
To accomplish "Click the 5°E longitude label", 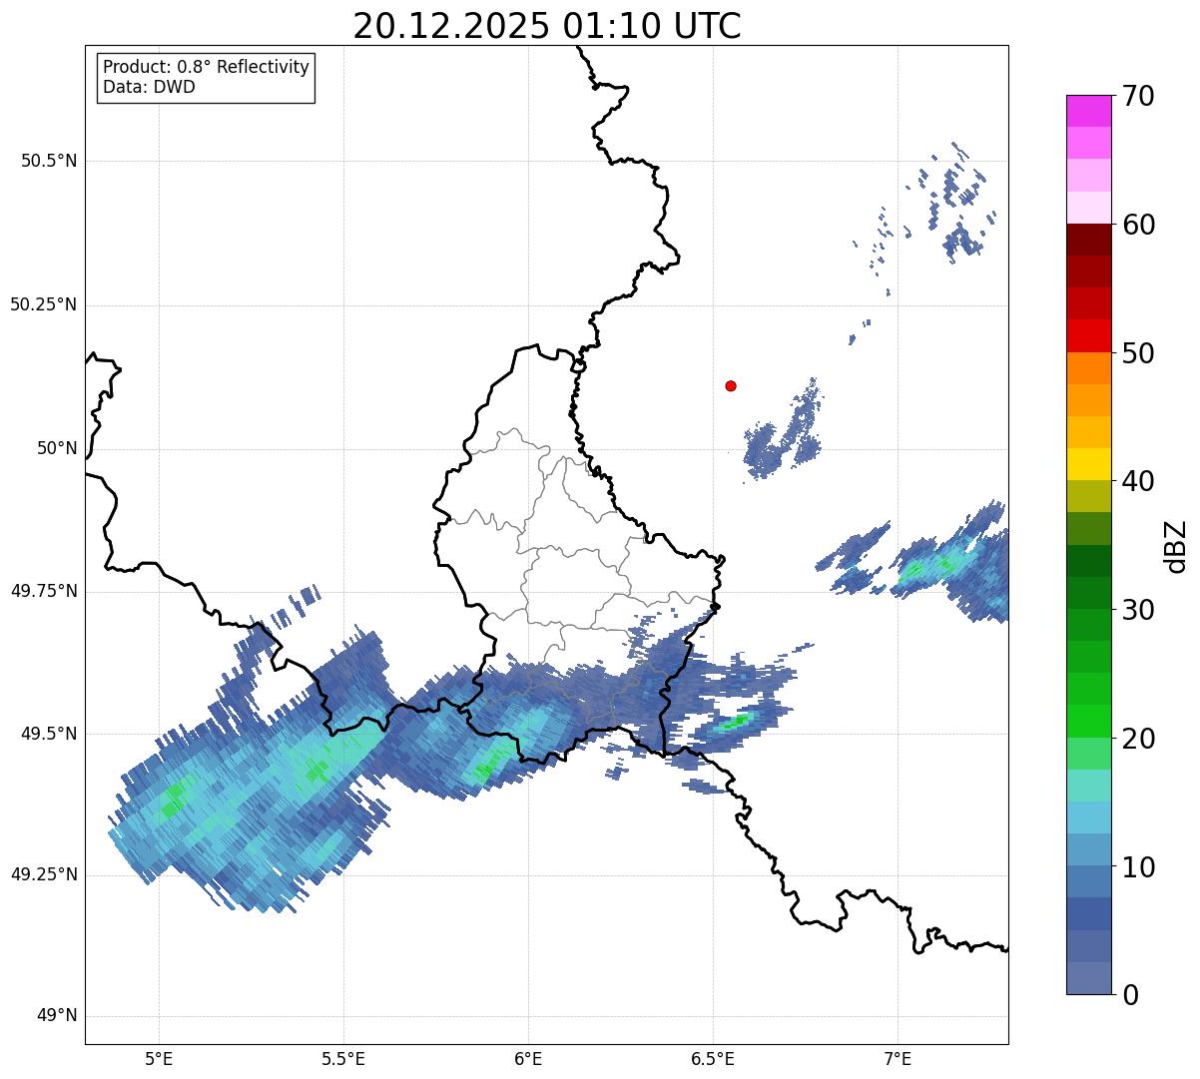I will click(159, 1058).
